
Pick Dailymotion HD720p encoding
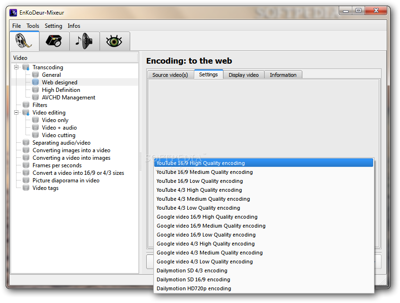click(x=264, y=288)
